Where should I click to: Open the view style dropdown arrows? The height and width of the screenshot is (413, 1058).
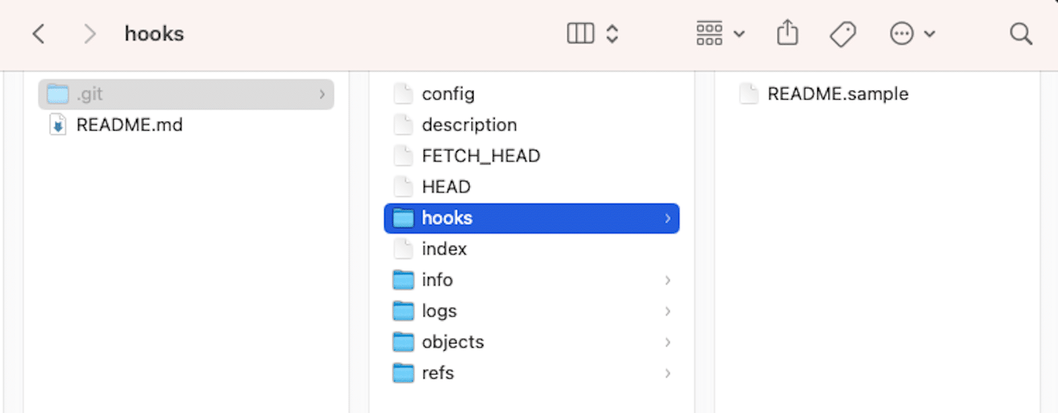[x=612, y=32]
